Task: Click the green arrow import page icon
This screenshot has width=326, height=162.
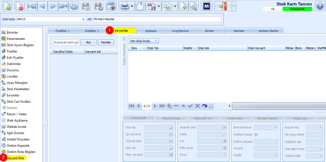Action: coord(183,6)
